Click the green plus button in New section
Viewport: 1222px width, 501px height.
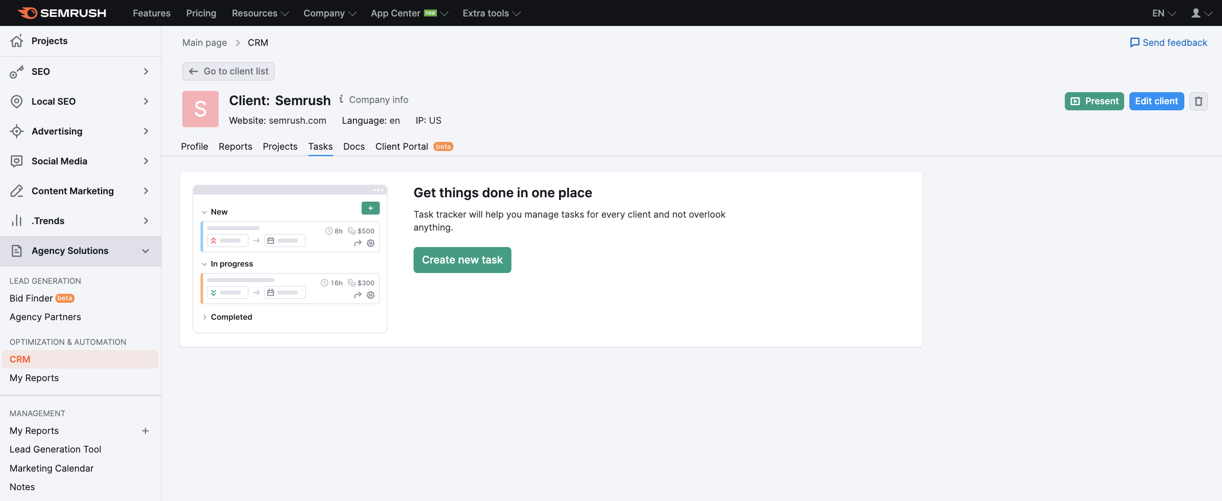[x=371, y=208]
